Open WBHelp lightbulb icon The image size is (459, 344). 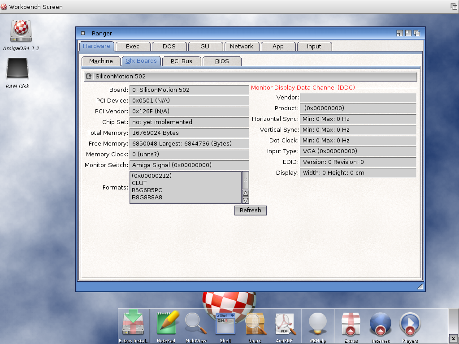pyautogui.click(x=318, y=323)
